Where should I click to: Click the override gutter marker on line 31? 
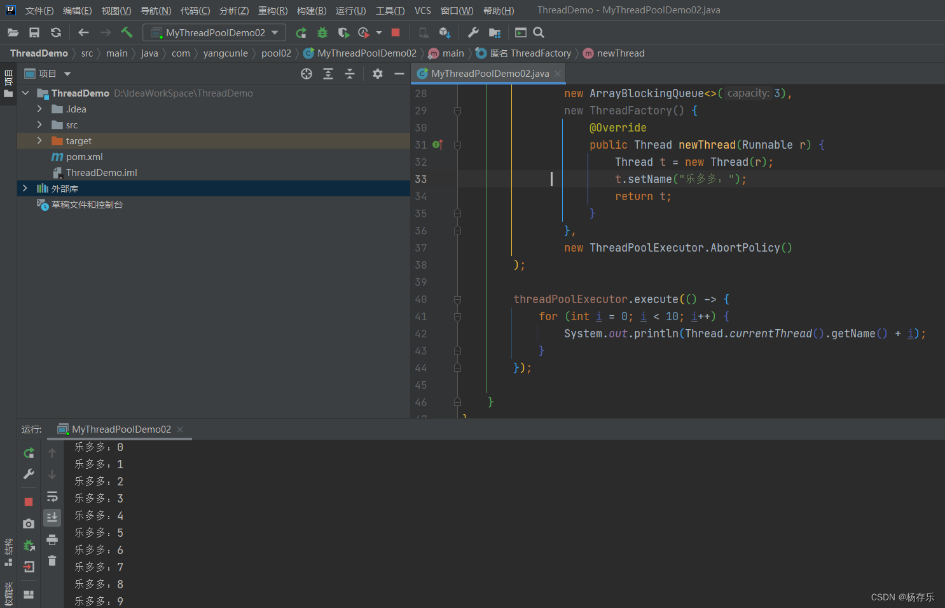point(437,145)
